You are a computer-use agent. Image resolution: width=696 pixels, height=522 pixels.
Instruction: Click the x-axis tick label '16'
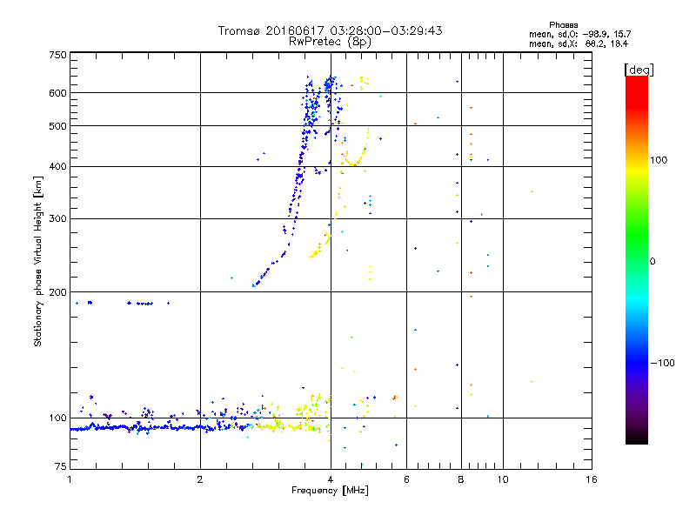(x=592, y=479)
